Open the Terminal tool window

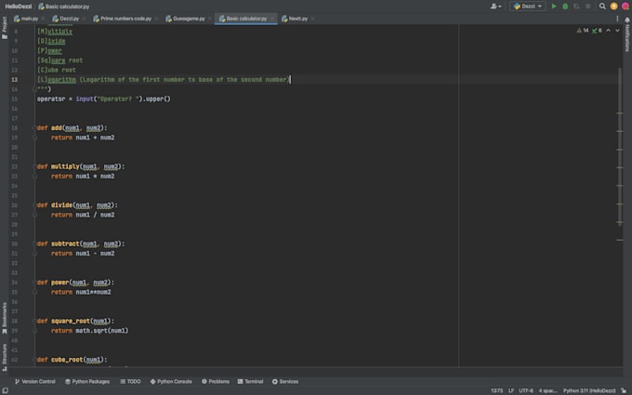tap(250, 381)
